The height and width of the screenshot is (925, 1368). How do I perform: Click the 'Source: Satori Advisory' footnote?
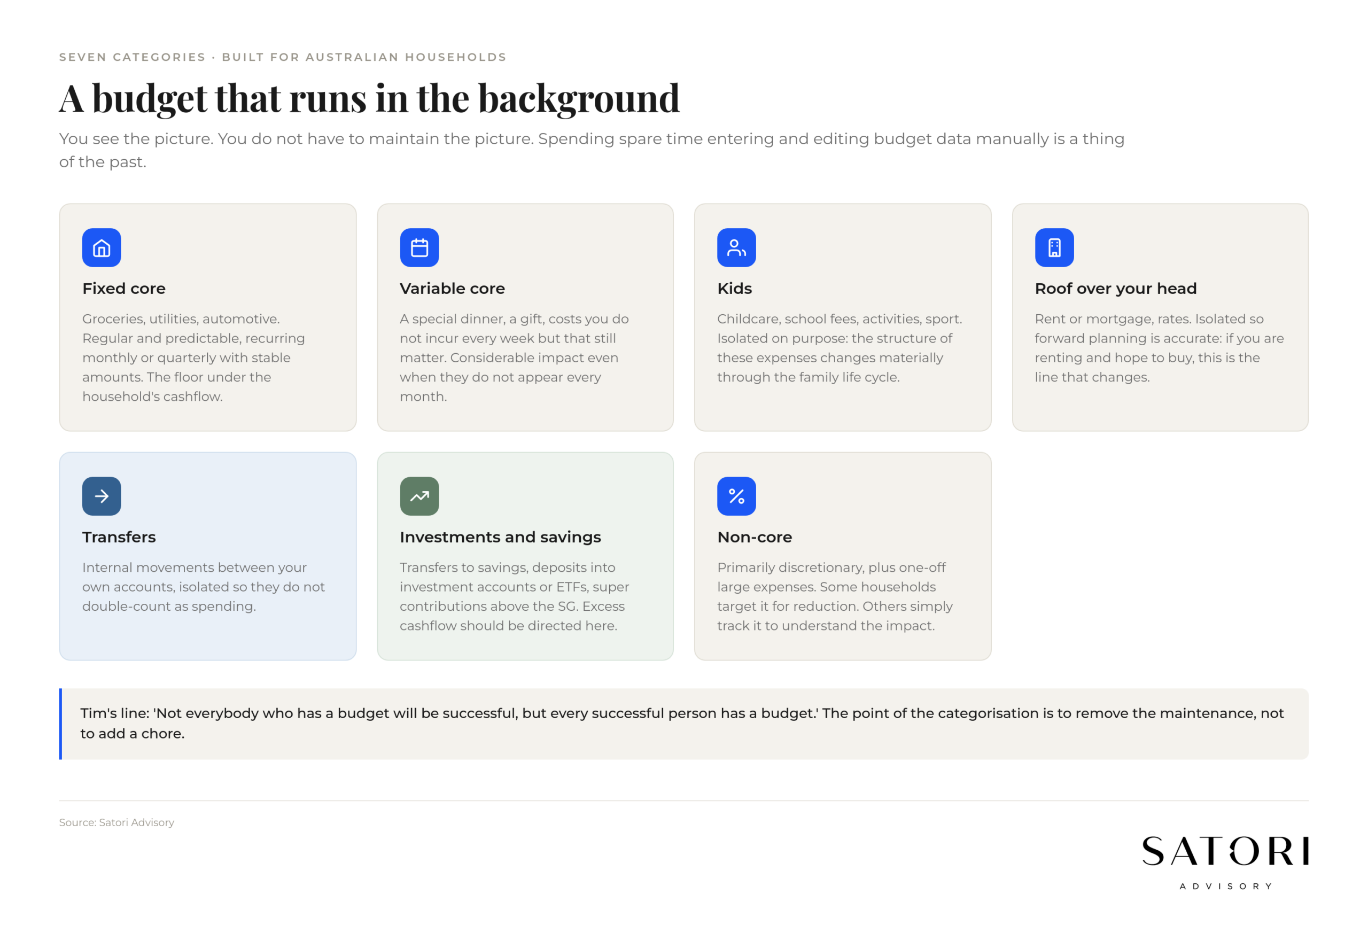[116, 822]
